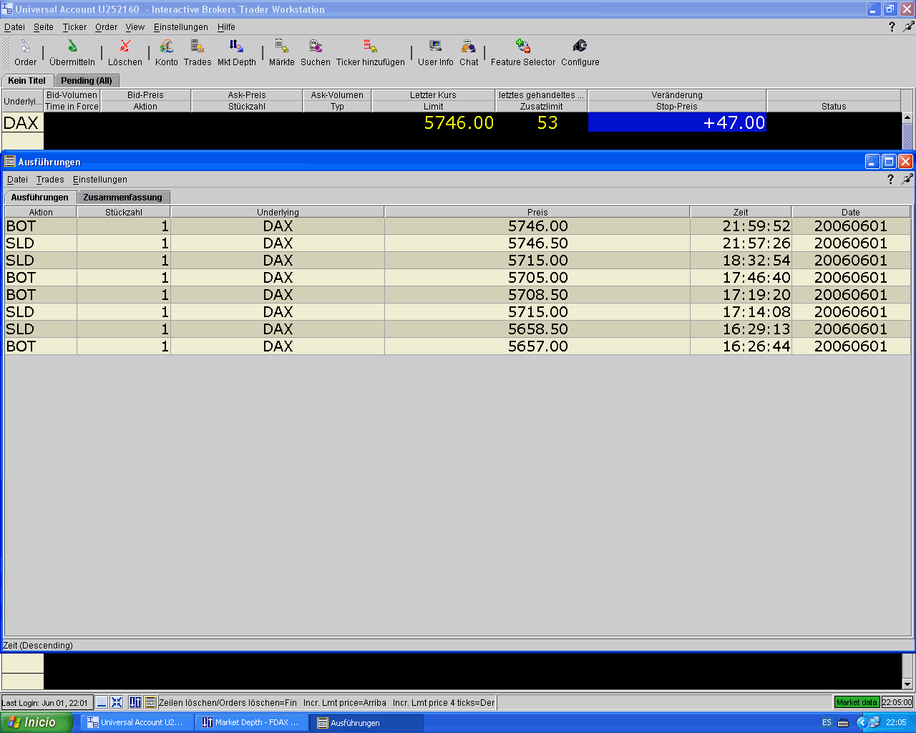The width and height of the screenshot is (916, 733).
Task: Click the help question mark in Ausführungen window
Action: pyautogui.click(x=890, y=179)
